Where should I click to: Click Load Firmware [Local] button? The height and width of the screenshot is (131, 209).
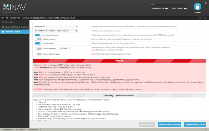195,124
